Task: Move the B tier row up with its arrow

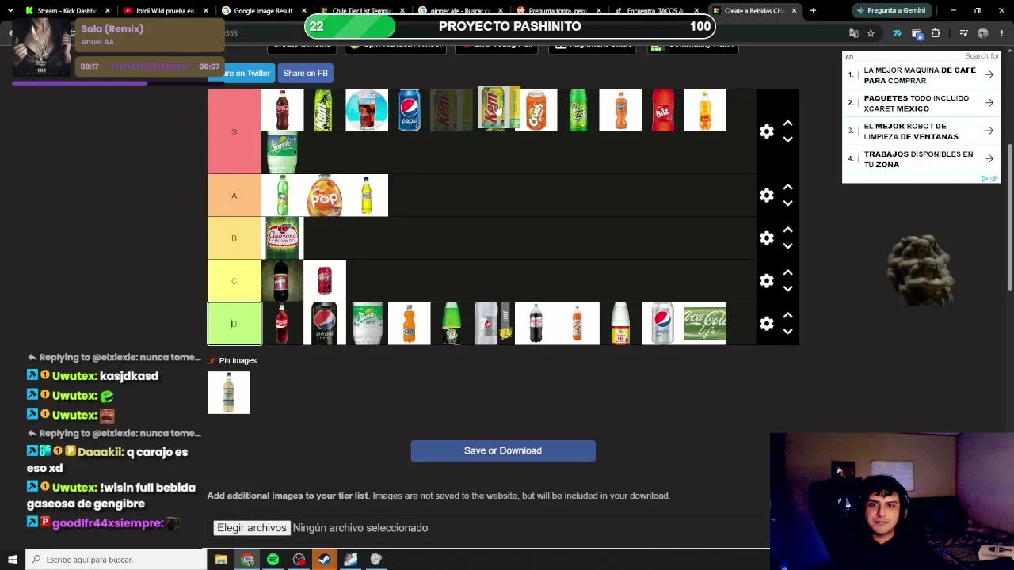Action: tap(787, 230)
